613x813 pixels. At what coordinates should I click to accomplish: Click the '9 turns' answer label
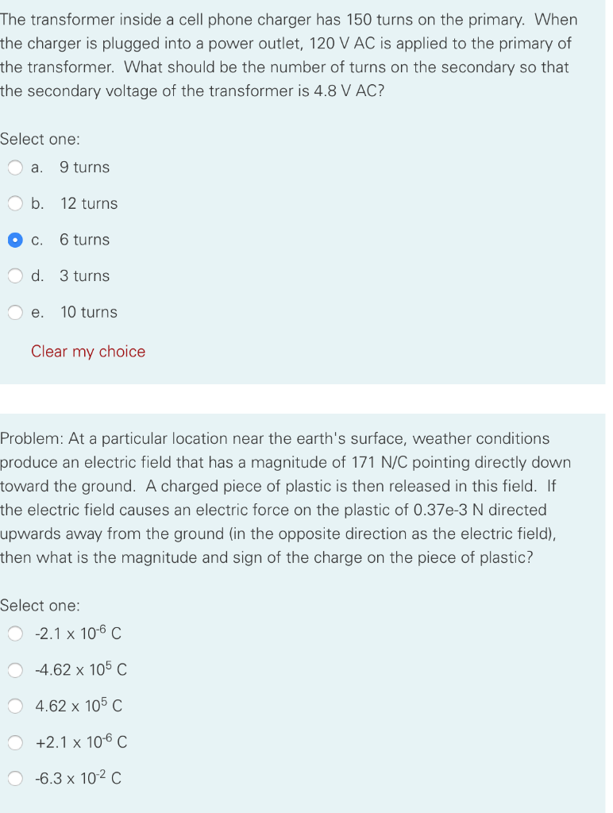[x=84, y=168]
